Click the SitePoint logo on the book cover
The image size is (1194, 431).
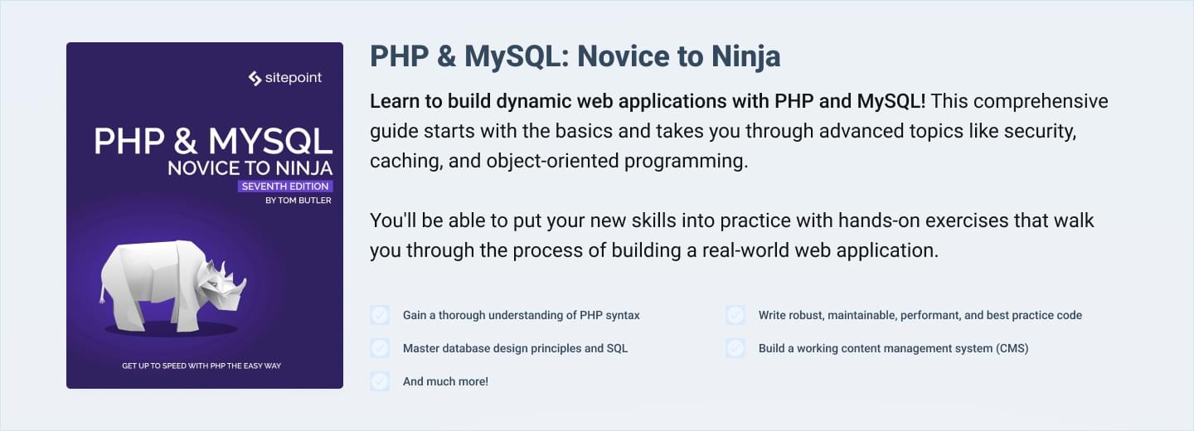click(x=284, y=78)
